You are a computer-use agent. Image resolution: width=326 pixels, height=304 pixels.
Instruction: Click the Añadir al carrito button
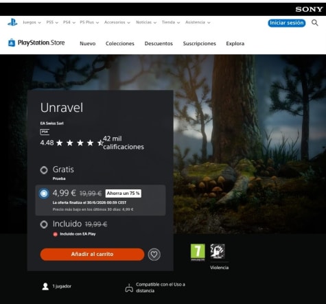coord(92,255)
